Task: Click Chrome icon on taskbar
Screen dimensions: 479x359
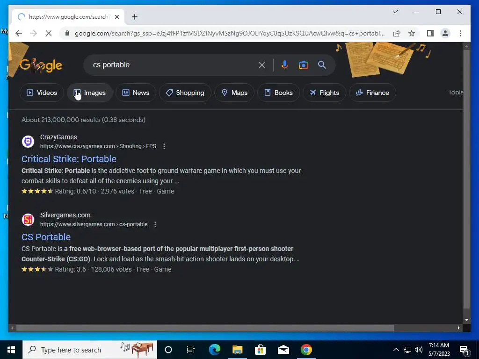Action: click(306, 350)
